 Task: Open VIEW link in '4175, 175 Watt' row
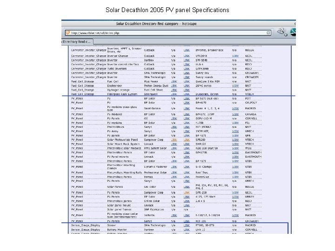pos(235,197)
